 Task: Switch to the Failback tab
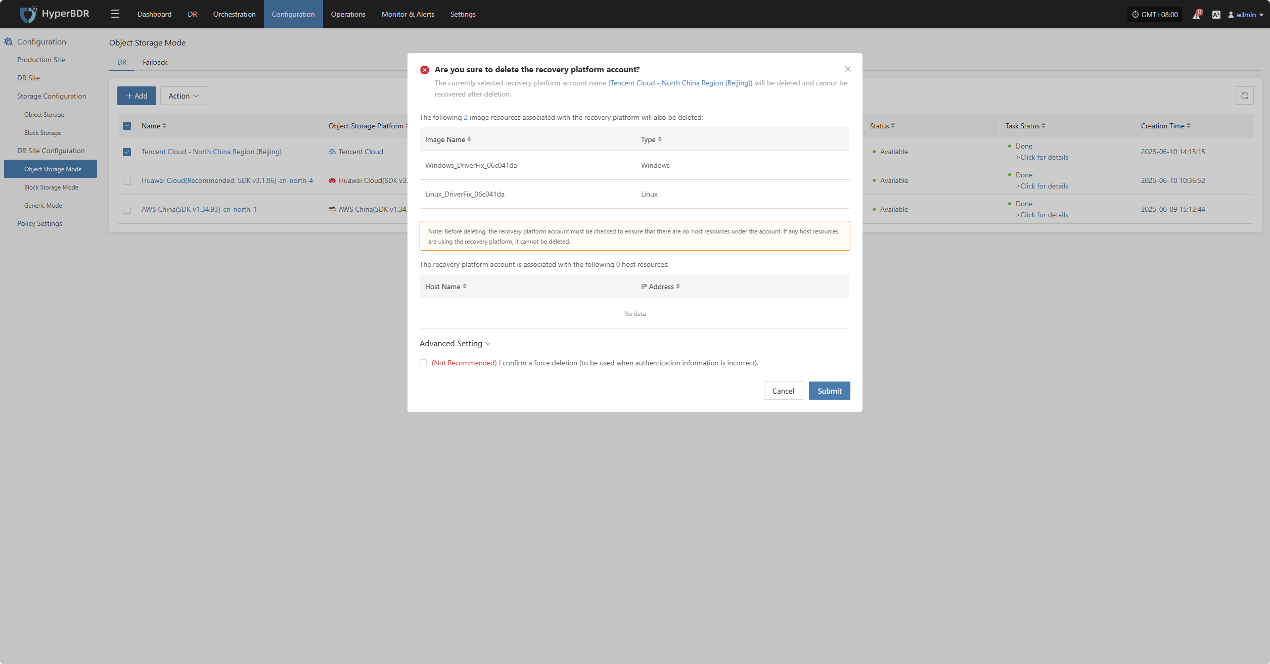click(x=155, y=62)
